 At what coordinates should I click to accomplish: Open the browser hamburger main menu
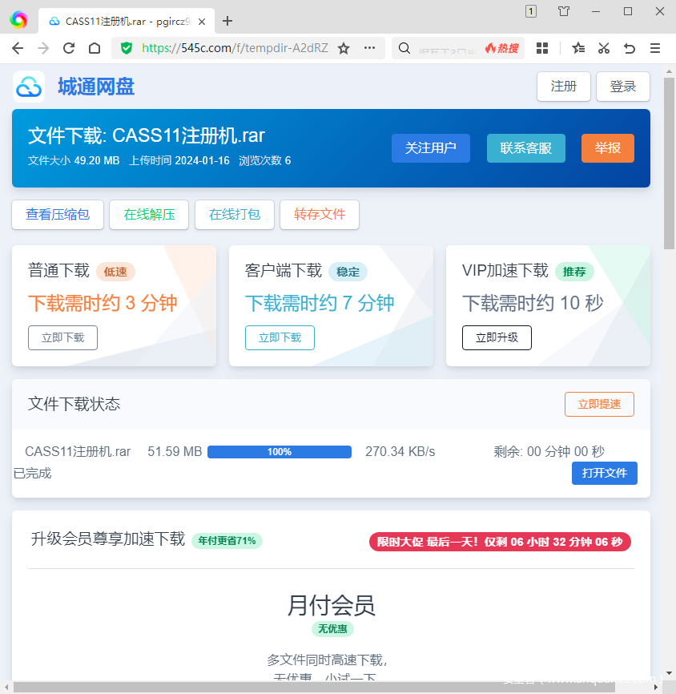coord(655,48)
